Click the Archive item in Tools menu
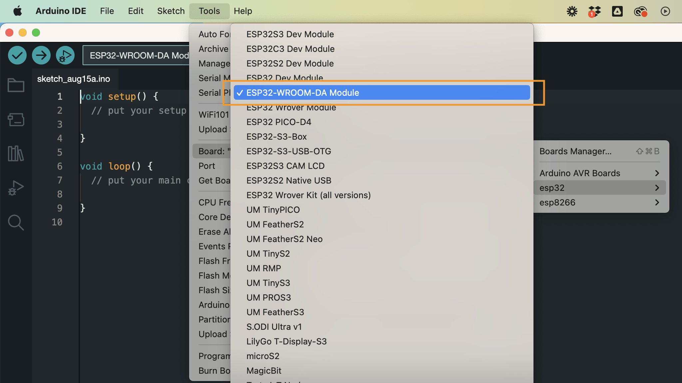The width and height of the screenshot is (682, 383). click(212, 49)
